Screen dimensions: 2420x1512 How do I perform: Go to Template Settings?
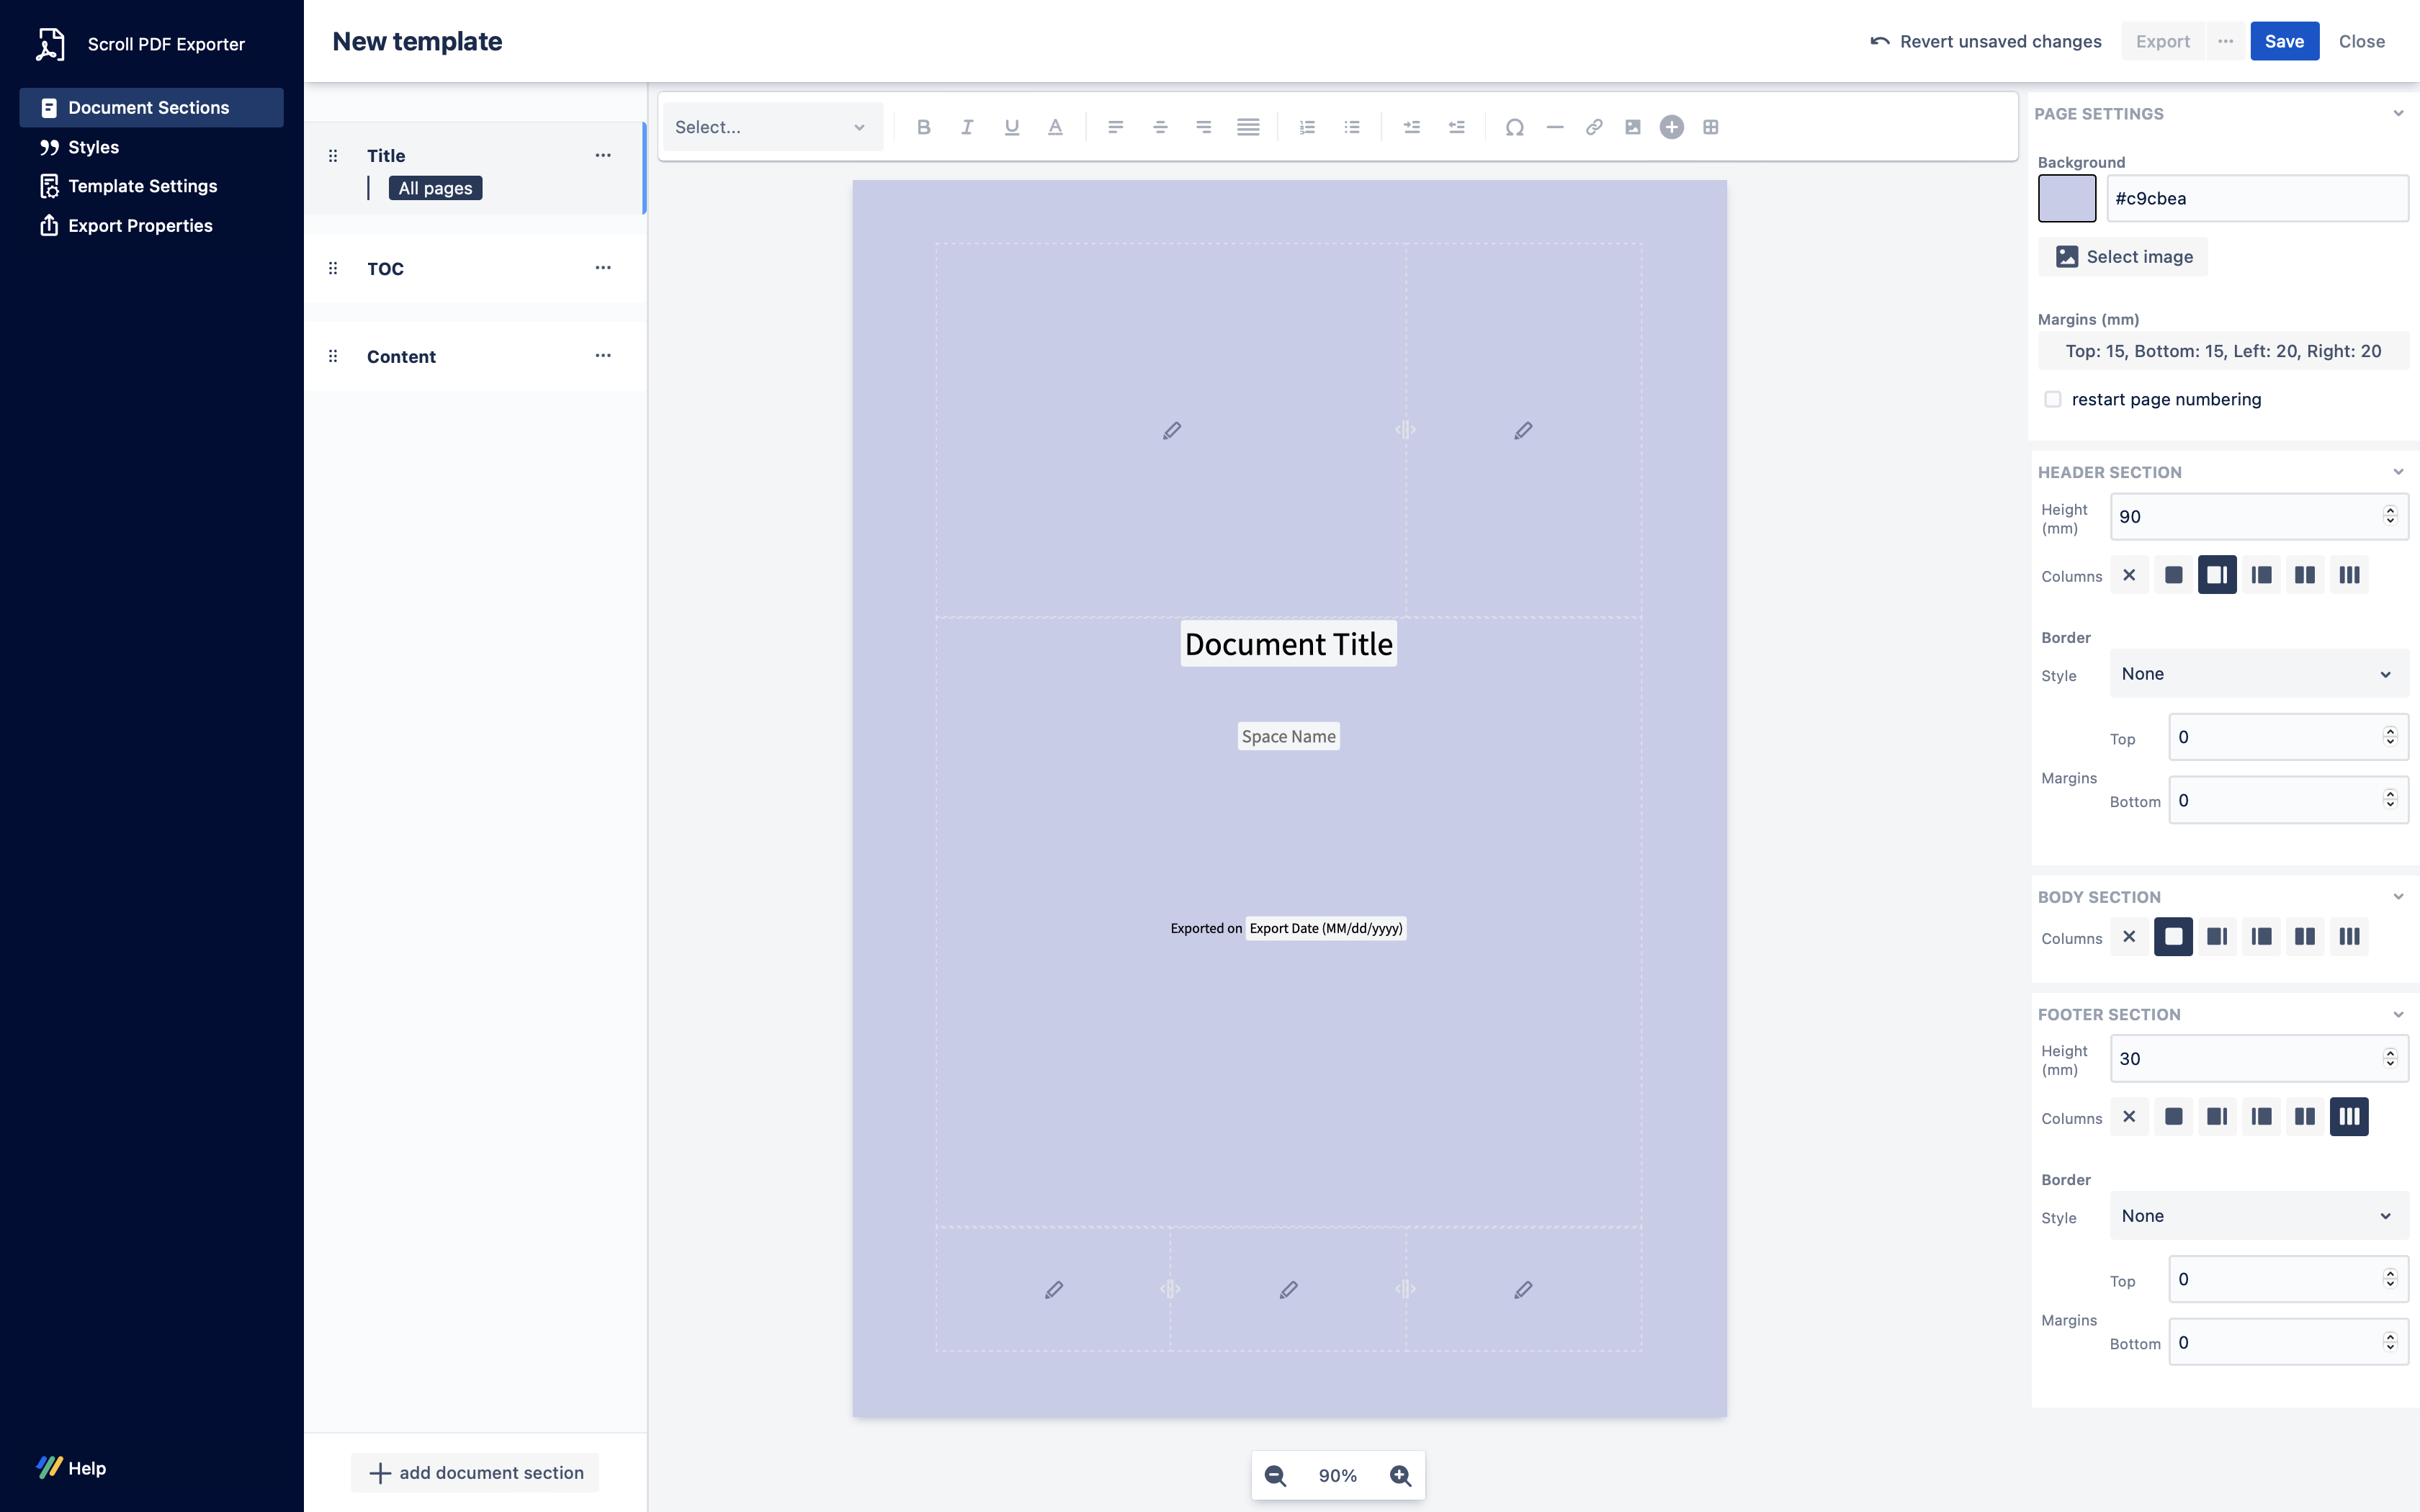click(x=142, y=186)
